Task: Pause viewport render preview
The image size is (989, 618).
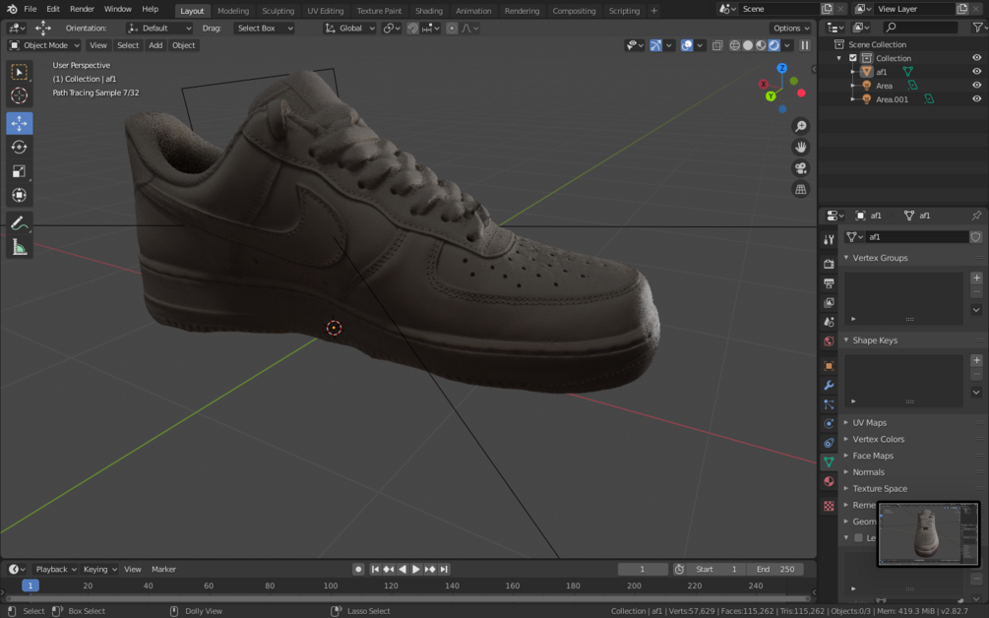Action: pos(805,45)
